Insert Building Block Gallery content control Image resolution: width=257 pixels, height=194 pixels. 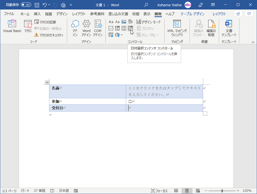click(130, 22)
